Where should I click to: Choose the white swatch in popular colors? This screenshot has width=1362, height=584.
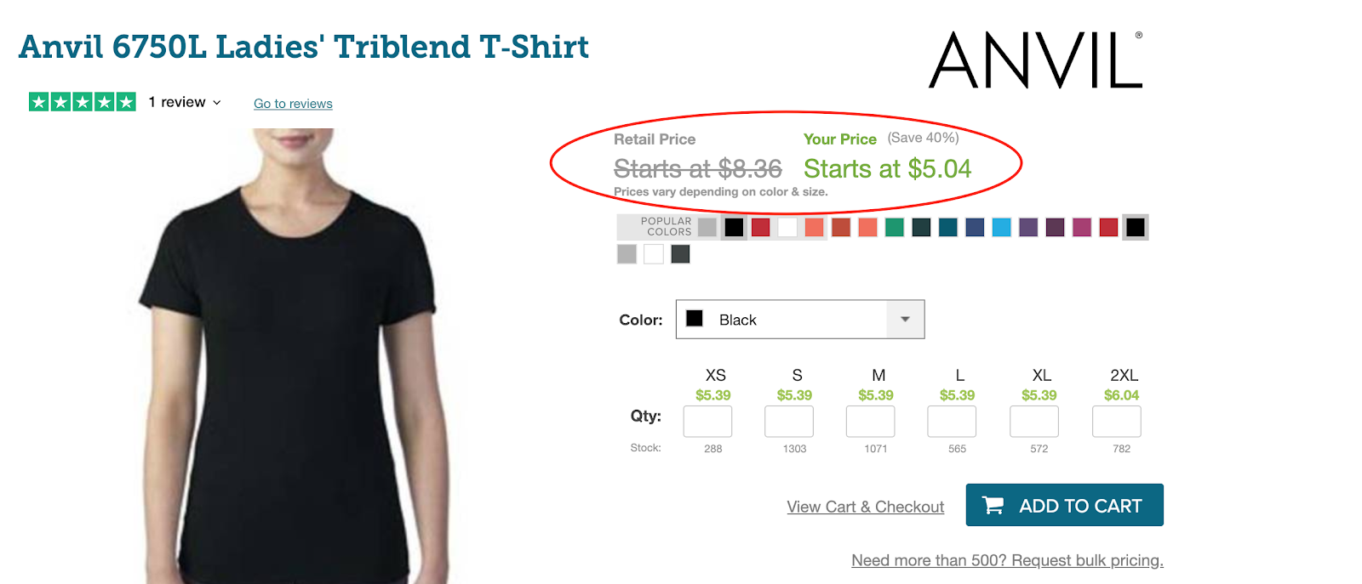(x=787, y=227)
